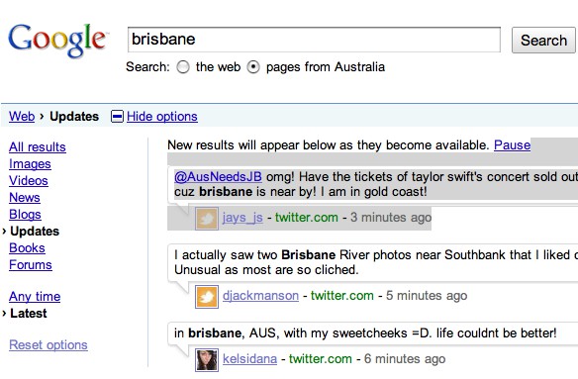Viewport: 578px width, 379px height.
Task: Click jays_js Twitter avatar icon
Action: click(x=207, y=219)
